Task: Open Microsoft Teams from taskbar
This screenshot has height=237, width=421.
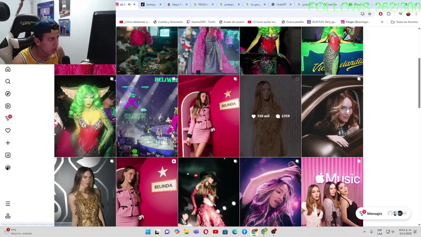Action: (196, 232)
